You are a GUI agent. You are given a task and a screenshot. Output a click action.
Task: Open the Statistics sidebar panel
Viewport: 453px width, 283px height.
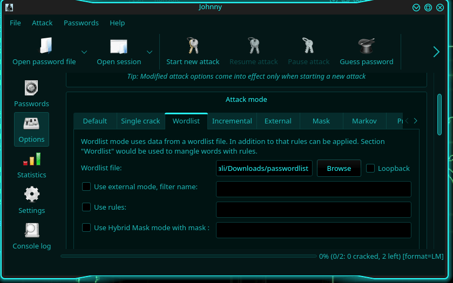[31, 164]
